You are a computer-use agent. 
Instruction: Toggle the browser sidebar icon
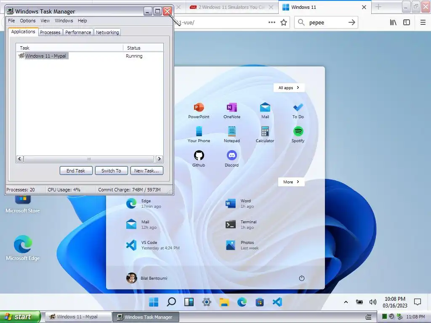click(407, 22)
